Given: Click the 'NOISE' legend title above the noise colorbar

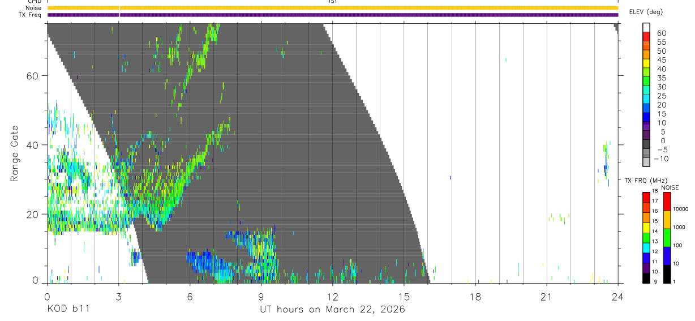Looking at the screenshot, I should (670, 188).
